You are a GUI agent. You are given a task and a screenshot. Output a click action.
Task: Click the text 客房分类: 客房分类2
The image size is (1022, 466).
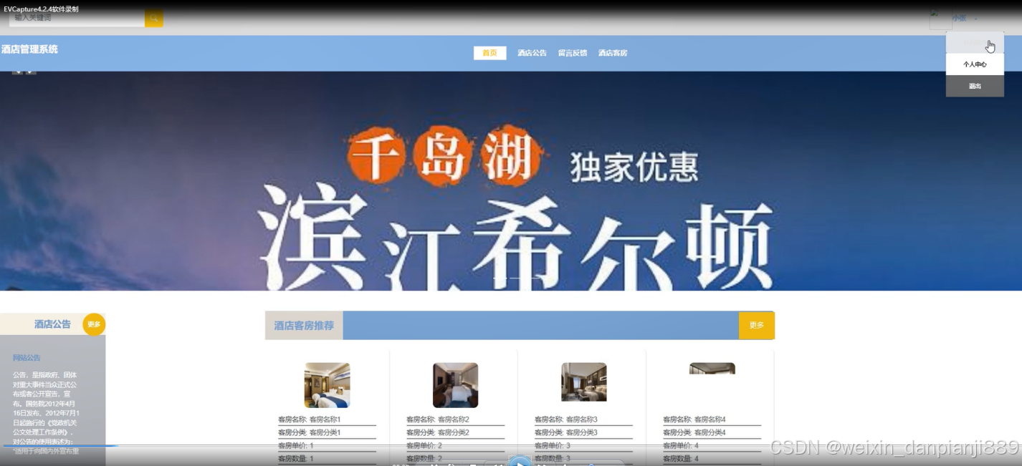[438, 432]
